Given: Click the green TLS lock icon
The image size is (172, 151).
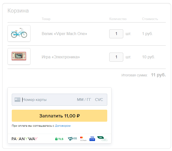Looking at the screenshot, I should coord(56,139).
